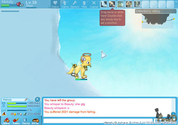The image size is (178, 125).
Task: Activate the first skill shortcut slot
Action: [x=103, y=4]
